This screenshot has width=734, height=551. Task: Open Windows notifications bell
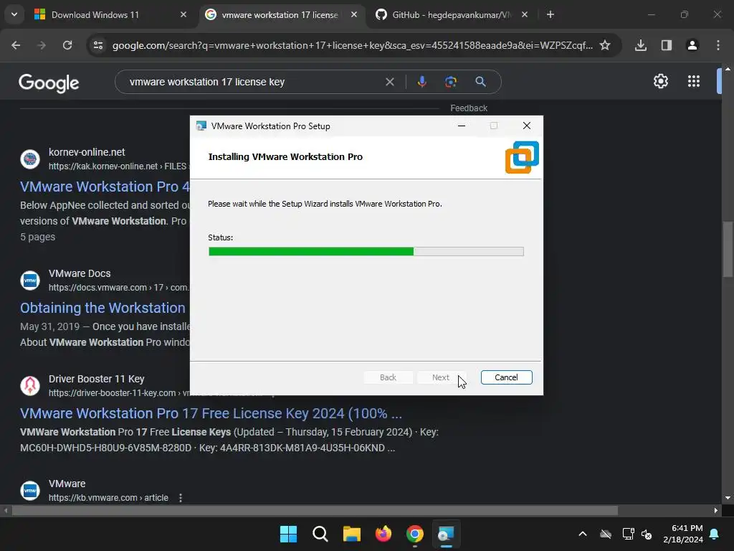(x=715, y=534)
